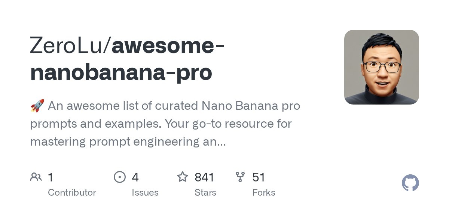The image size is (449, 224).
Task: Click the 51 forks count
Action: [259, 177]
